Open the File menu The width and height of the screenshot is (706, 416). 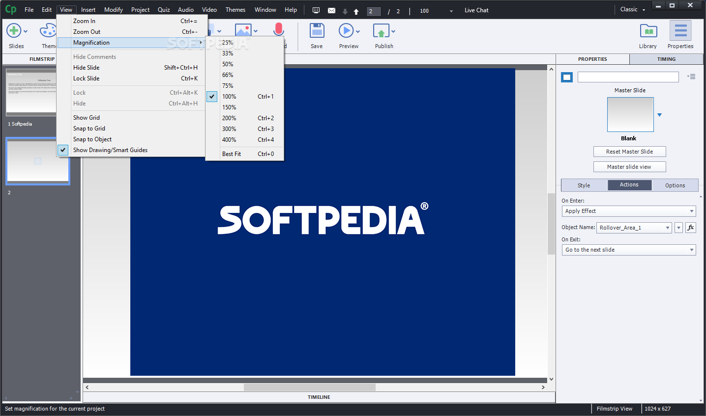pos(29,10)
